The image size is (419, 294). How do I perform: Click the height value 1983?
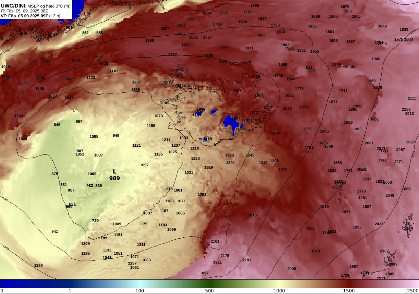point(357,129)
